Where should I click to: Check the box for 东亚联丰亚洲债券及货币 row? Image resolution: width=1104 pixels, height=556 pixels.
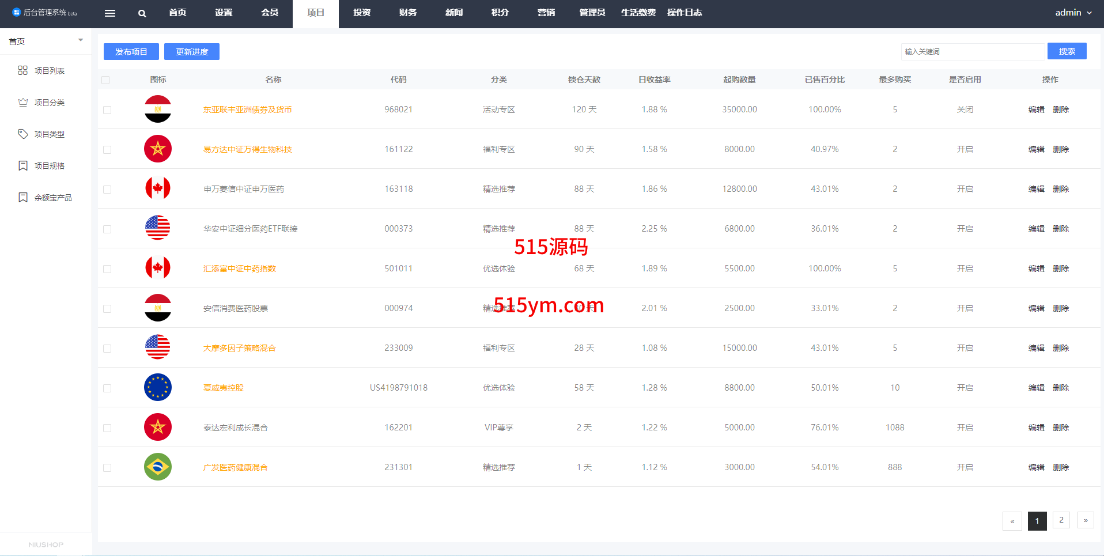[107, 110]
